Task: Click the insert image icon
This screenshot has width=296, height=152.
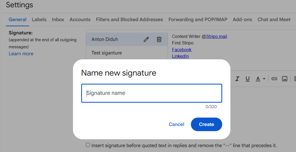Action: point(285,79)
